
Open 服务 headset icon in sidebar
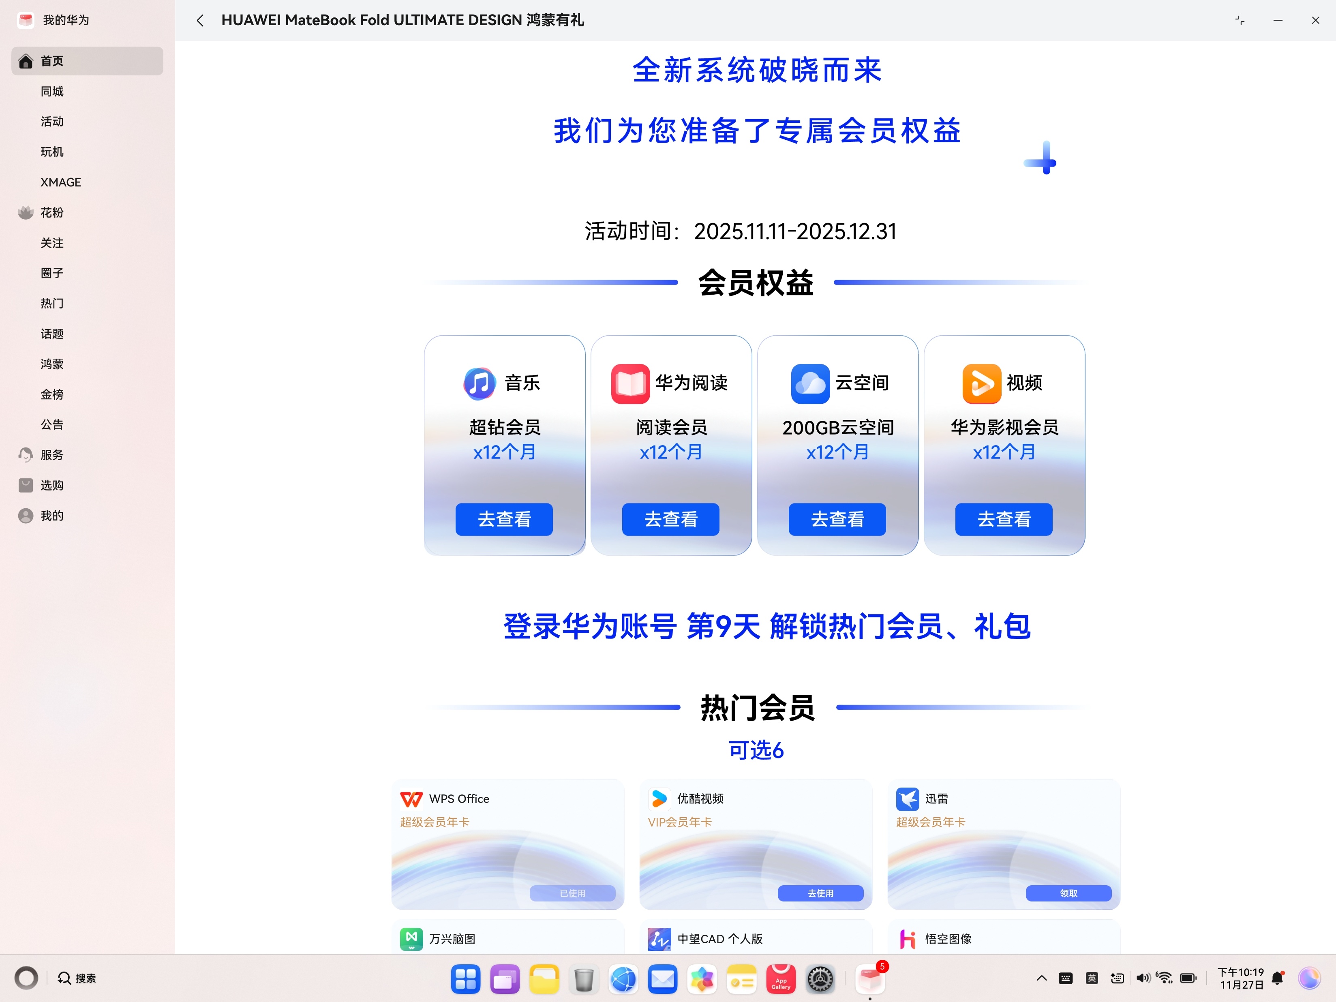click(26, 455)
